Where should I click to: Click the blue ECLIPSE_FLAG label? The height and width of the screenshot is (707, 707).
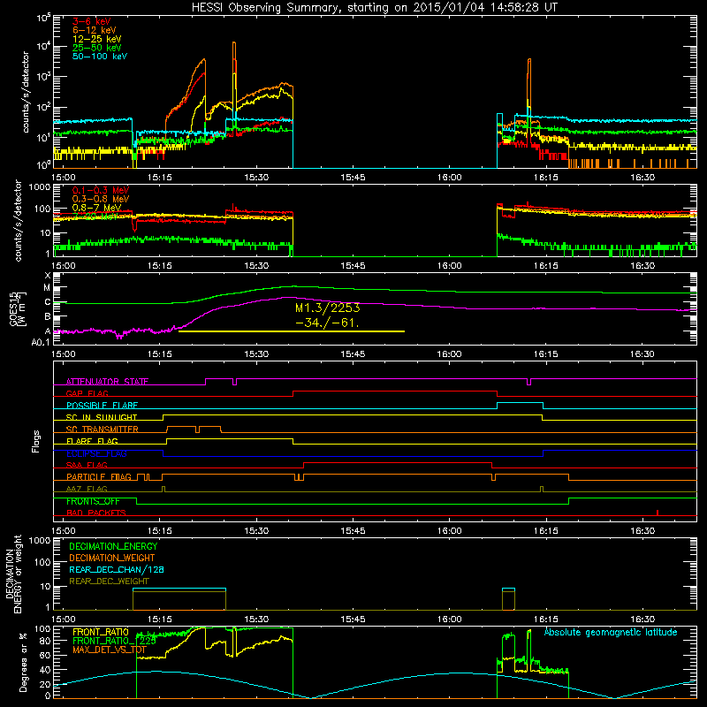96,453
